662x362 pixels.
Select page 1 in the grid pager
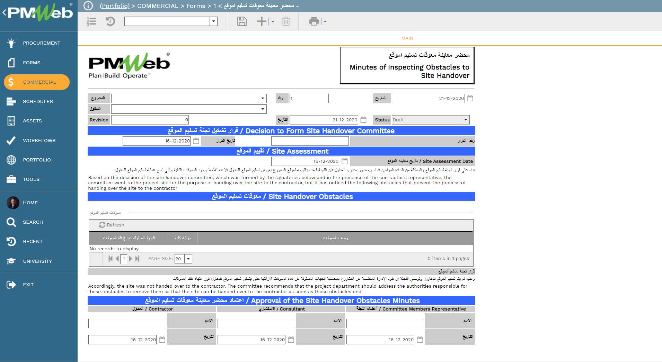(124, 259)
